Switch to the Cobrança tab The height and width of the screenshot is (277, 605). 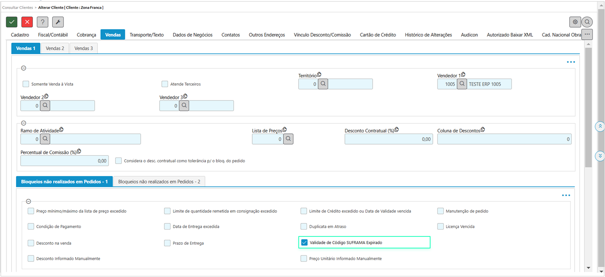[86, 35]
